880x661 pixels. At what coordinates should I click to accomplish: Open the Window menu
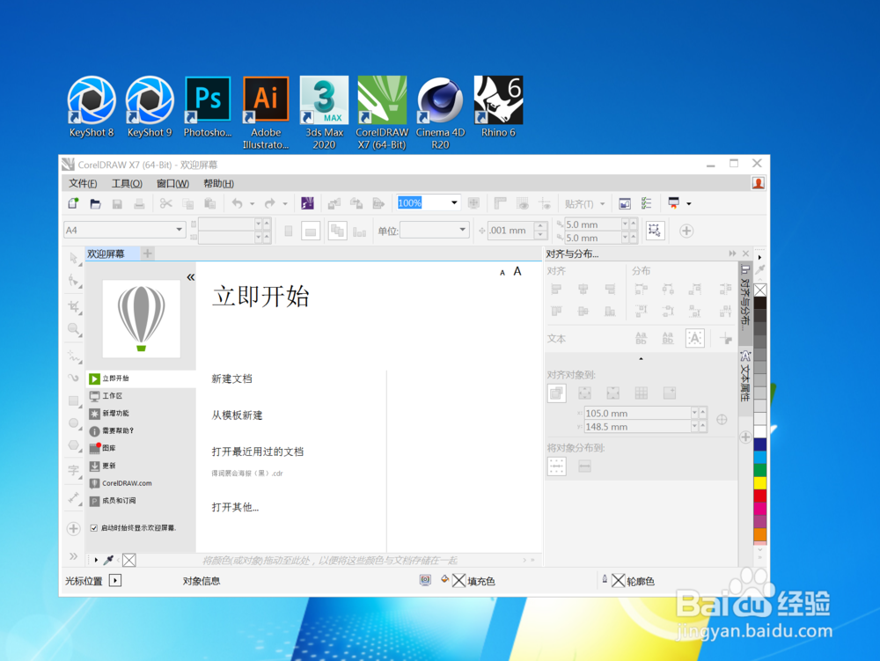[172, 183]
